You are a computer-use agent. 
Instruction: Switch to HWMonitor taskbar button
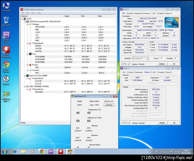(60, 152)
